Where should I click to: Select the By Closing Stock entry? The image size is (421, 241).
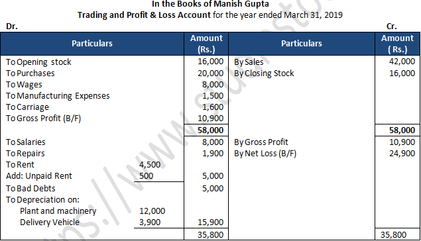[264, 73]
